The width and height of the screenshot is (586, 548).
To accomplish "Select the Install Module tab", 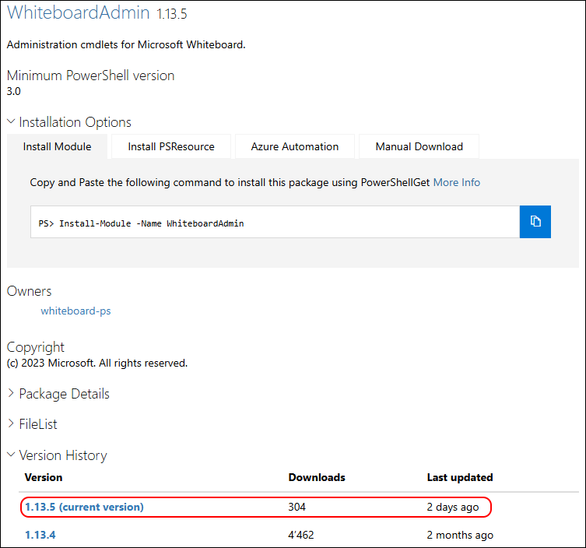I will [x=57, y=146].
